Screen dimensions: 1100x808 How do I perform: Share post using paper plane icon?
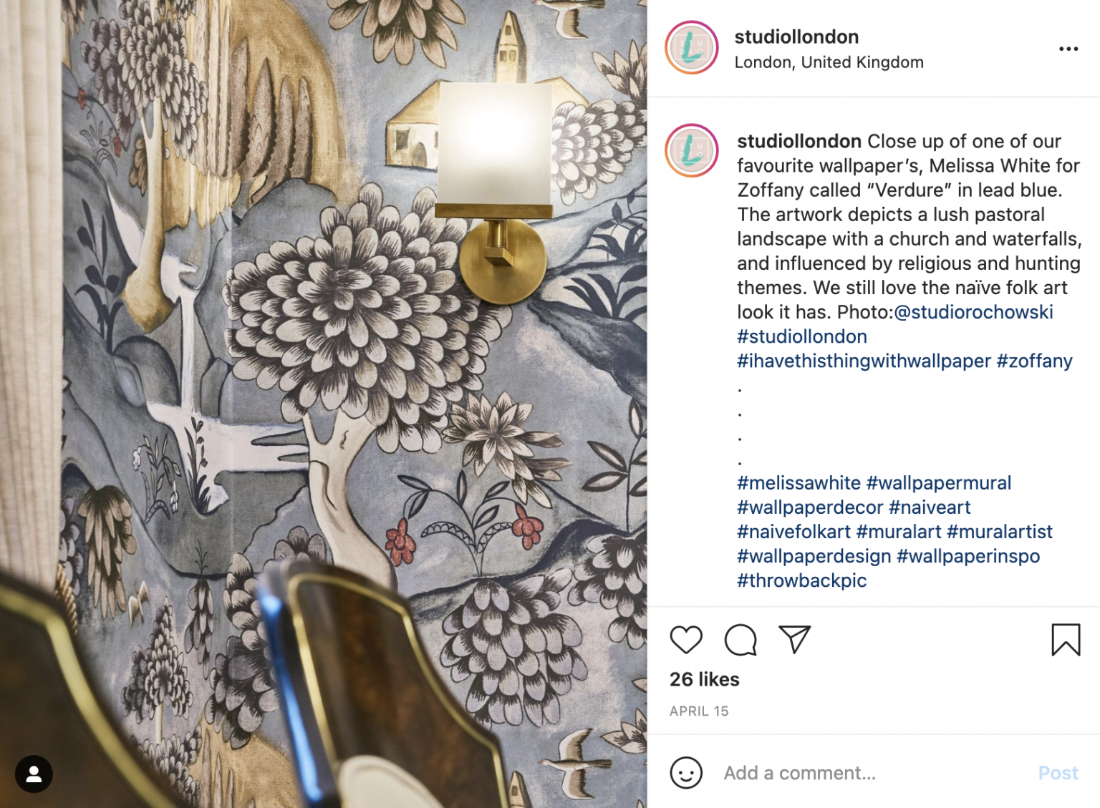(x=794, y=640)
